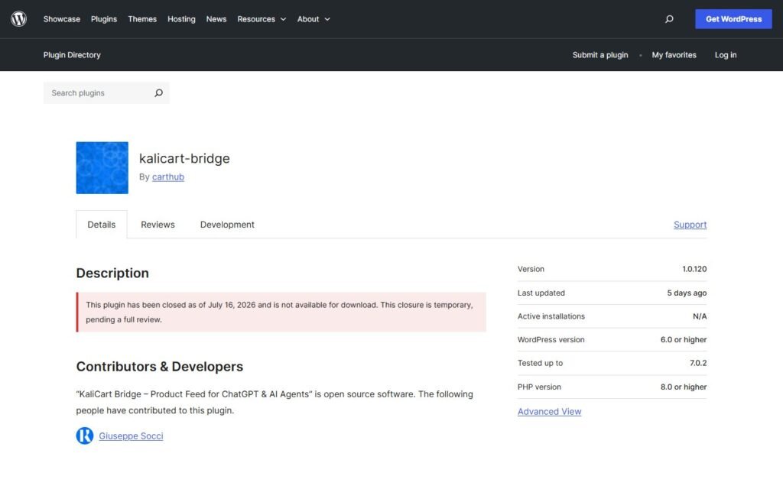783x489 pixels.
Task: Expand the Resources dropdown menu
Action: point(262,19)
